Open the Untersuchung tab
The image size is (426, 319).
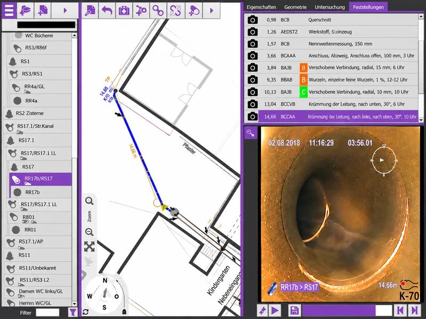[x=330, y=7]
